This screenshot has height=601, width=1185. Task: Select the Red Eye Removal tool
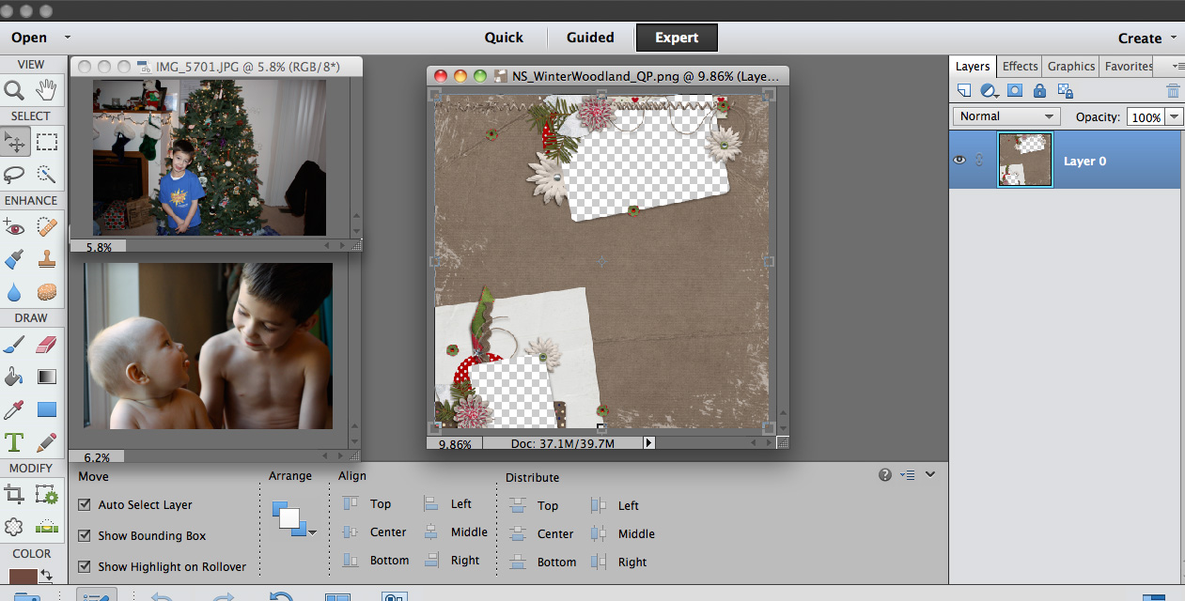(15, 226)
